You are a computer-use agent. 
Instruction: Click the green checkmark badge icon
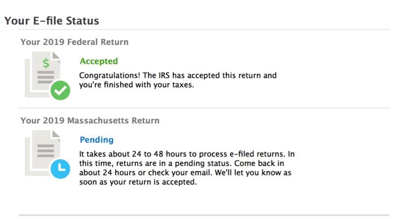60,90
